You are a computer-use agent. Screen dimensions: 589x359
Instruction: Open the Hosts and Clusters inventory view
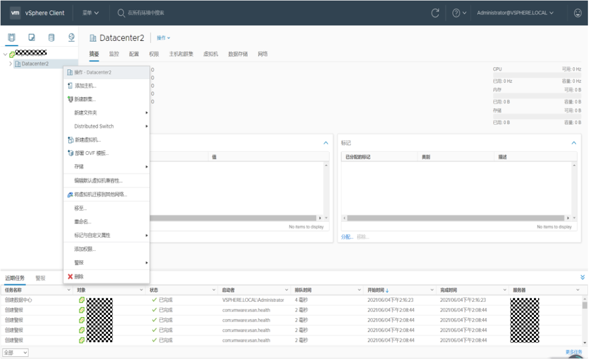(x=11, y=38)
